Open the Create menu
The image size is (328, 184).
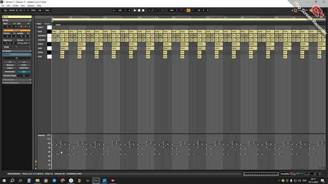pyautogui.click(x=15, y=6)
